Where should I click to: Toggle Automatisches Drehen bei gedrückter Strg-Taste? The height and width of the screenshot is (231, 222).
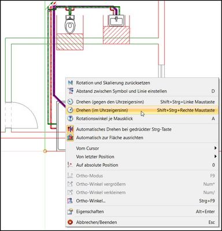tap(142, 129)
